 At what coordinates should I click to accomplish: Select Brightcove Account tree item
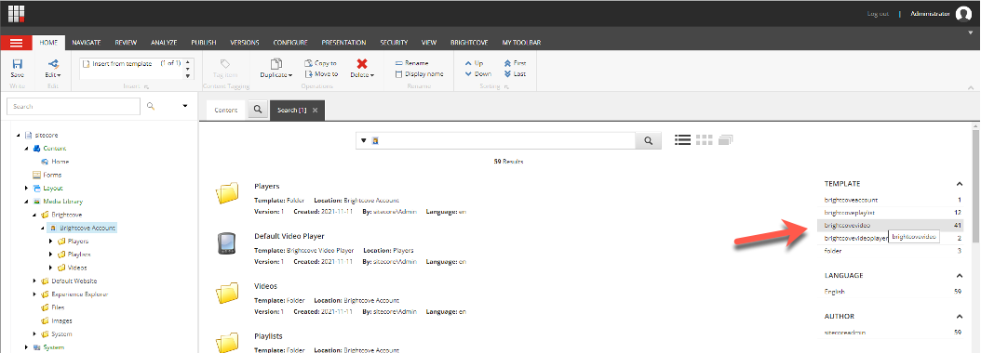point(82,228)
